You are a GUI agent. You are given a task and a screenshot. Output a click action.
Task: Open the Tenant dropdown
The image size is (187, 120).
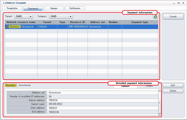click(x=24, y=16)
